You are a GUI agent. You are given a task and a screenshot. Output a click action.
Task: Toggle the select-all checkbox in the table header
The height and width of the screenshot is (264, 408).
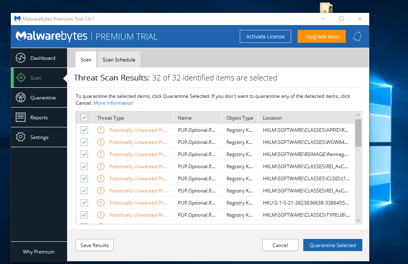(84, 118)
